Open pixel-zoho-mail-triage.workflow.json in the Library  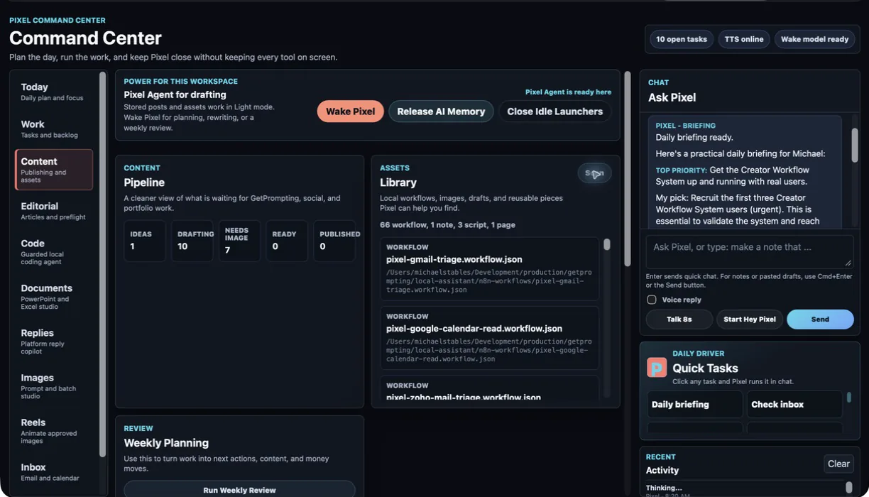[489, 388]
